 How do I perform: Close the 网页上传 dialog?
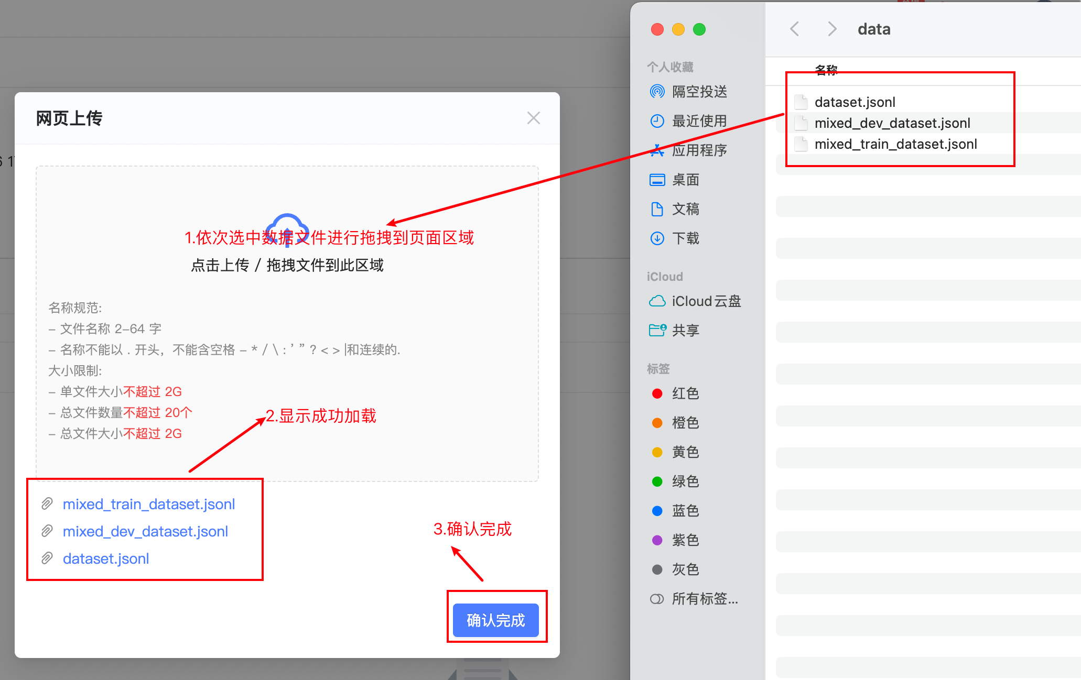point(533,118)
